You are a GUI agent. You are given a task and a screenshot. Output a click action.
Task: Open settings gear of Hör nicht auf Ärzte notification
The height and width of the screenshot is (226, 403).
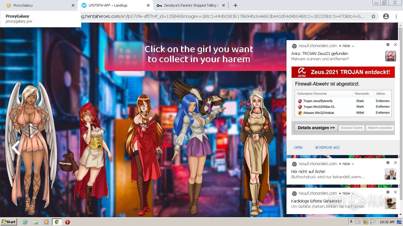(x=388, y=163)
